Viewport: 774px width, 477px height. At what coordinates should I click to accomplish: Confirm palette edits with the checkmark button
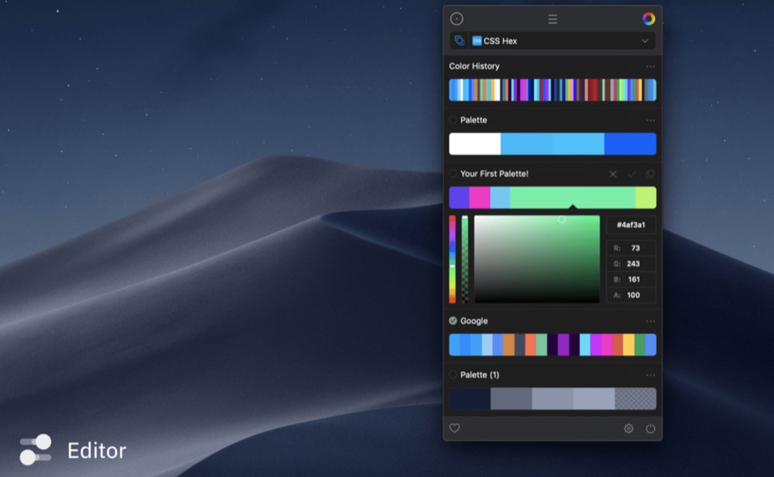(632, 174)
